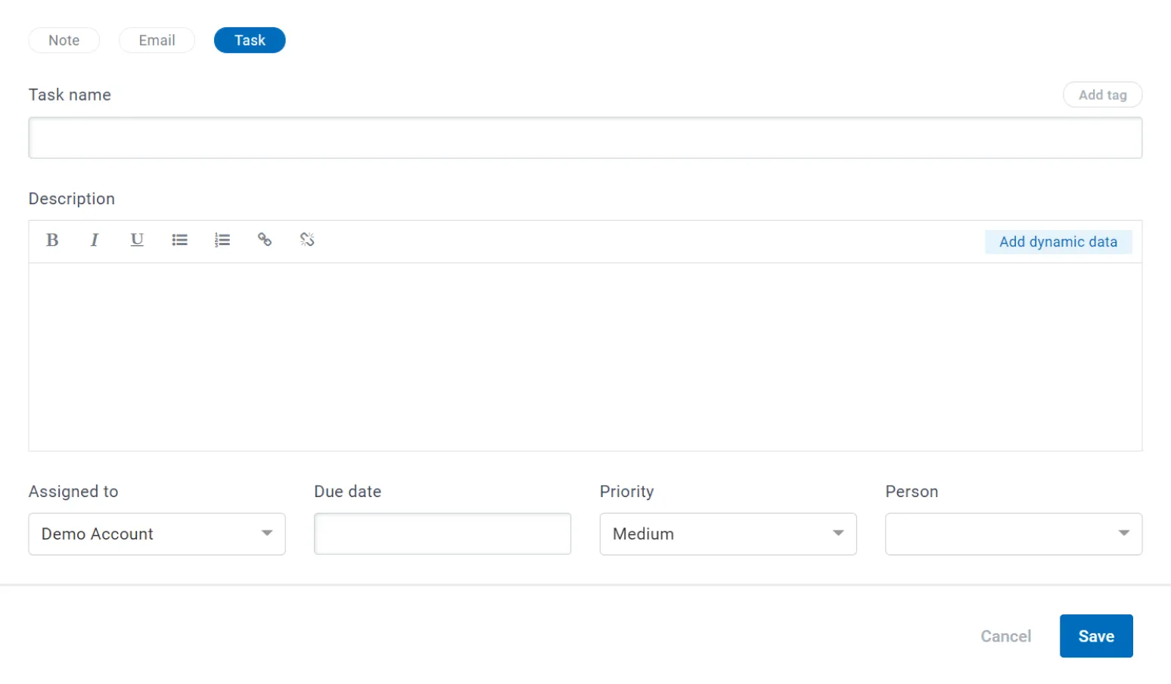This screenshot has height=684, width=1171.
Task: Open Add dynamic data option
Action: click(1058, 242)
